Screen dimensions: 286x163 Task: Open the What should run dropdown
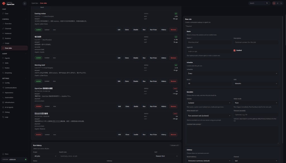209,116
